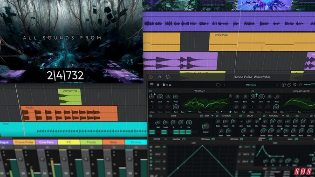Click the Bass mixer pan knob
The height and width of the screenshot is (177, 315).
point(108,159)
